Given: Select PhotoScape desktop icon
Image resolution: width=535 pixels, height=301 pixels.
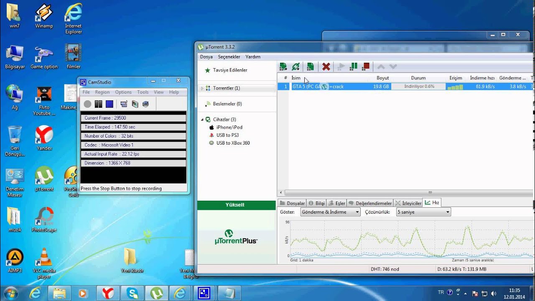Looking at the screenshot, I should click(x=44, y=219).
